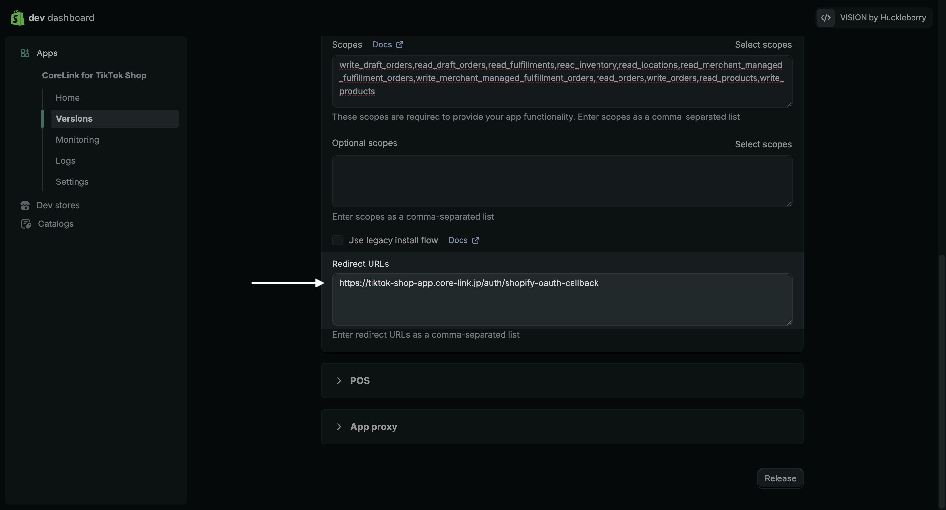This screenshot has height=510, width=946.
Task: Open external link icon beside Scopes Docs
Action: tap(399, 45)
